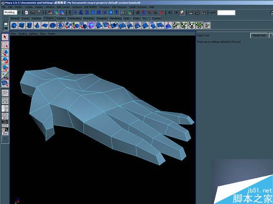
Task: Open the viewport Shading menu
Action: coord(23,33)
